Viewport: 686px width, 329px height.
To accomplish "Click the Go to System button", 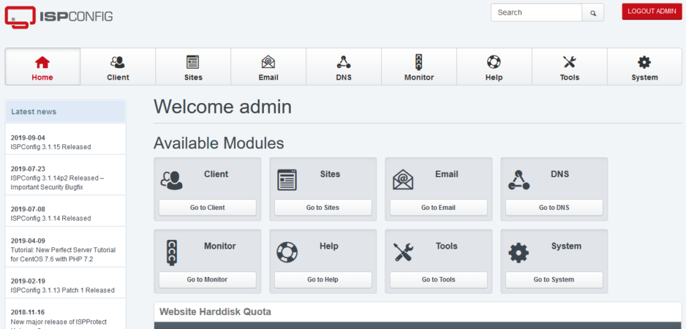I will 554,280.
